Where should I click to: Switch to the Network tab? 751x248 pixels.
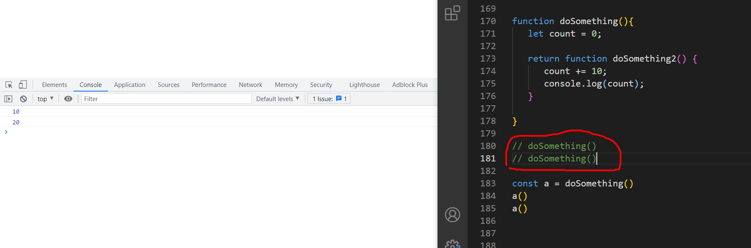click(250, 84)
